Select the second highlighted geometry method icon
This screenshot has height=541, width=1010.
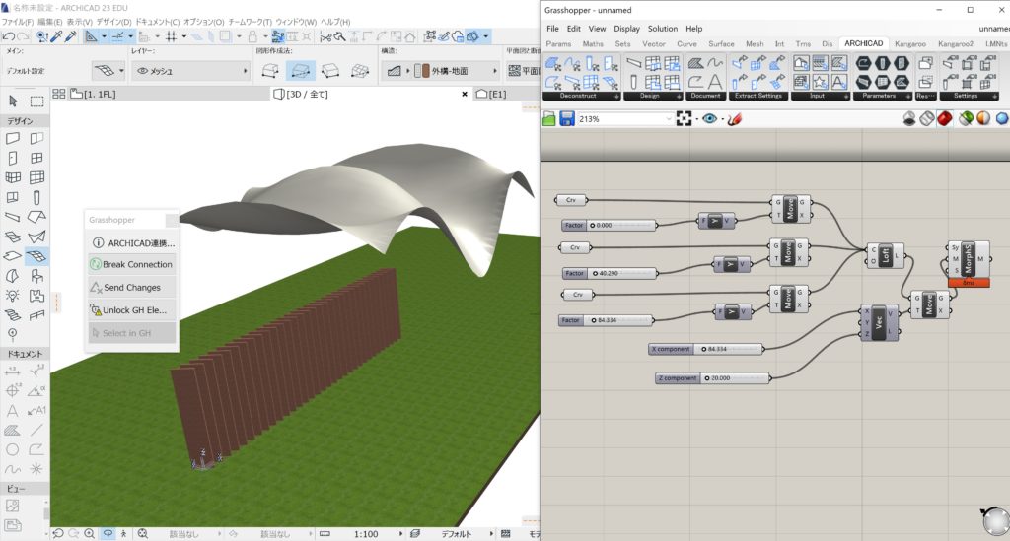300,71
